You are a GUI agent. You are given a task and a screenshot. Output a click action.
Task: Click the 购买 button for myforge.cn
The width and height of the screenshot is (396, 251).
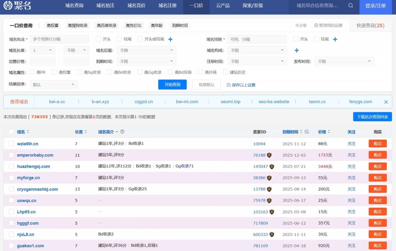click(x=377, y=178)
